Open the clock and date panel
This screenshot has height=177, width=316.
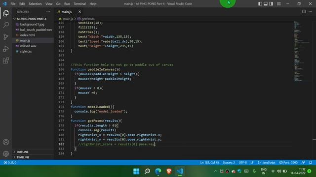pos(298,171)
